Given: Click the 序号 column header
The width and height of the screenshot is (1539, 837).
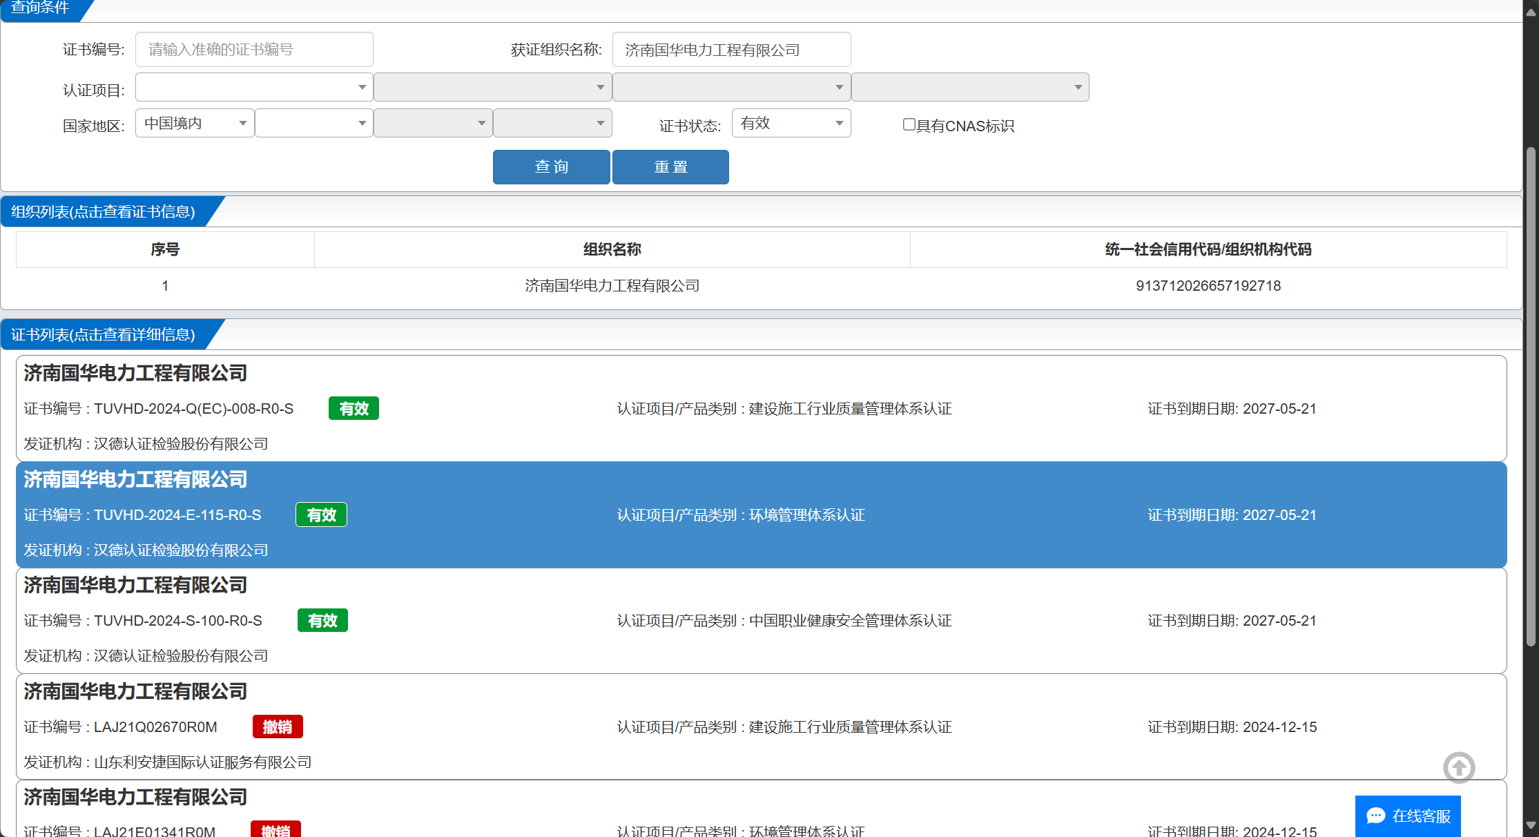Looking at the screenshot, I should [x=165, y=249].
